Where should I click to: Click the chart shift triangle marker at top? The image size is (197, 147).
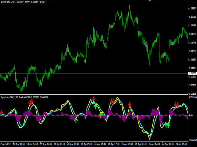[x=150, y=1]
